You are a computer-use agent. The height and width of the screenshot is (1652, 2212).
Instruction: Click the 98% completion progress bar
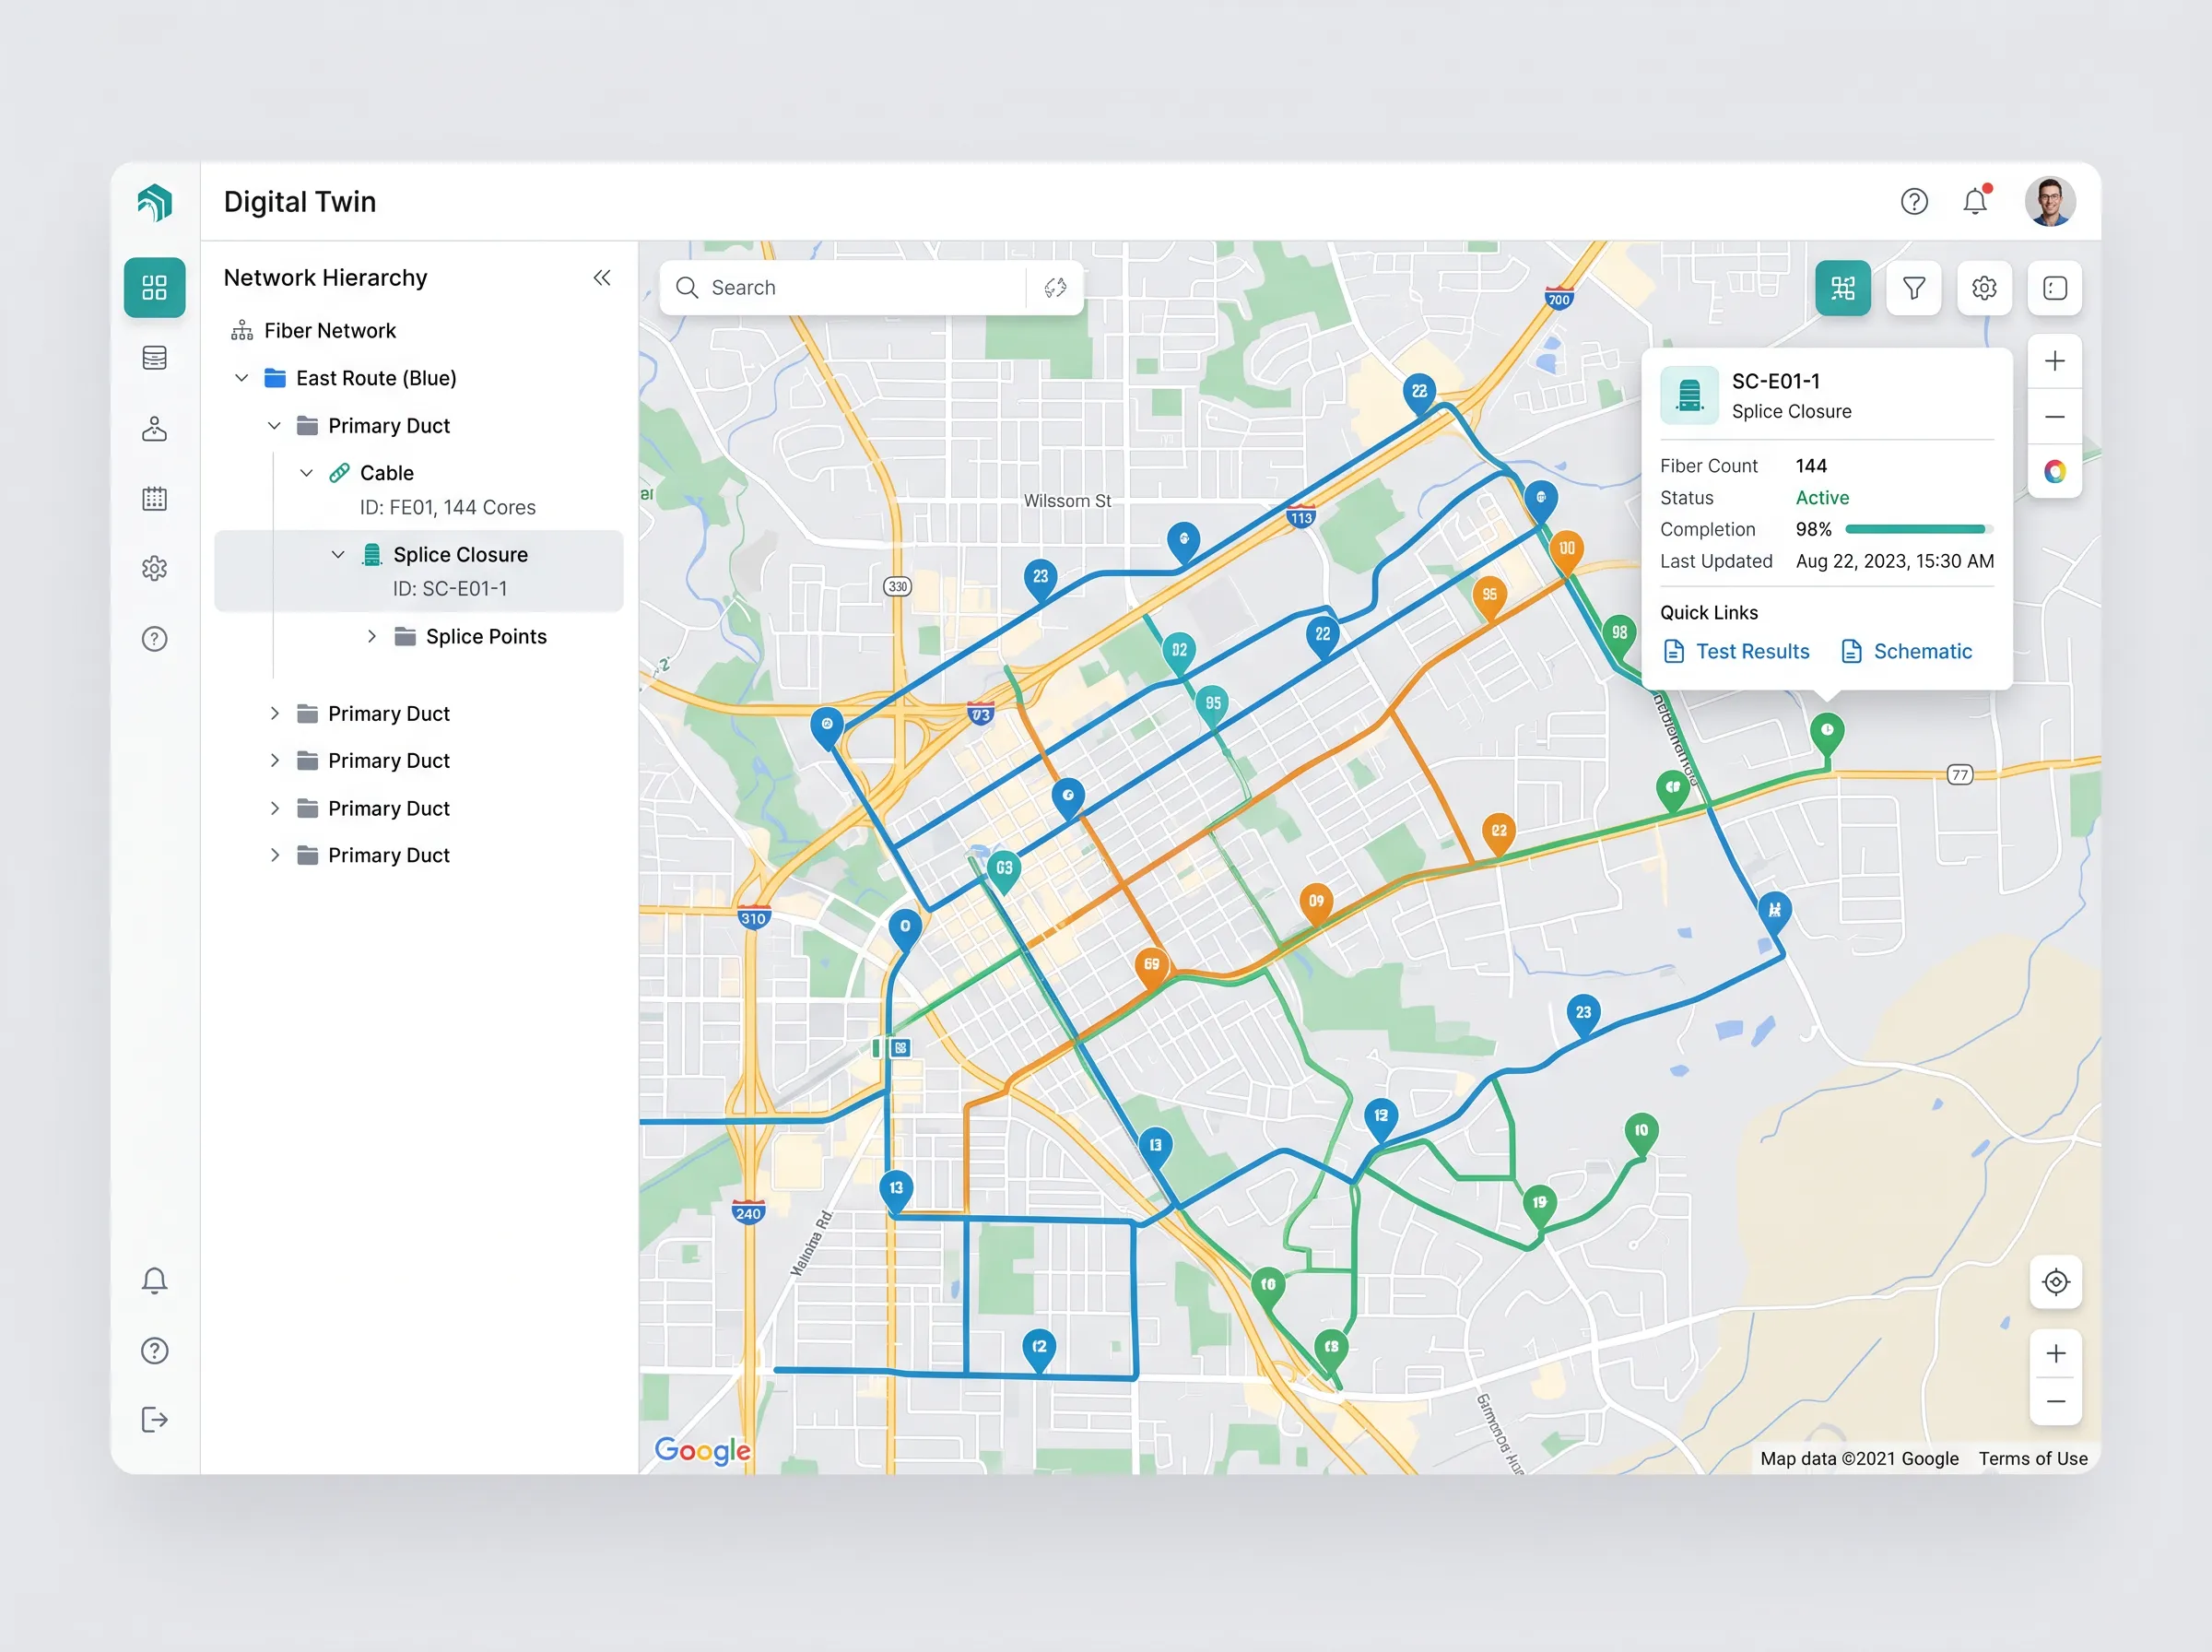pos(1919,529)
